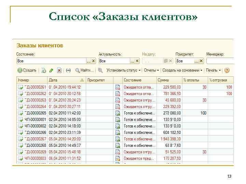The width and height of the screenshot is (246, 184).
Task: Select order row ЧП-00000003
Action: pyautogui.click(x=125, y=158)
